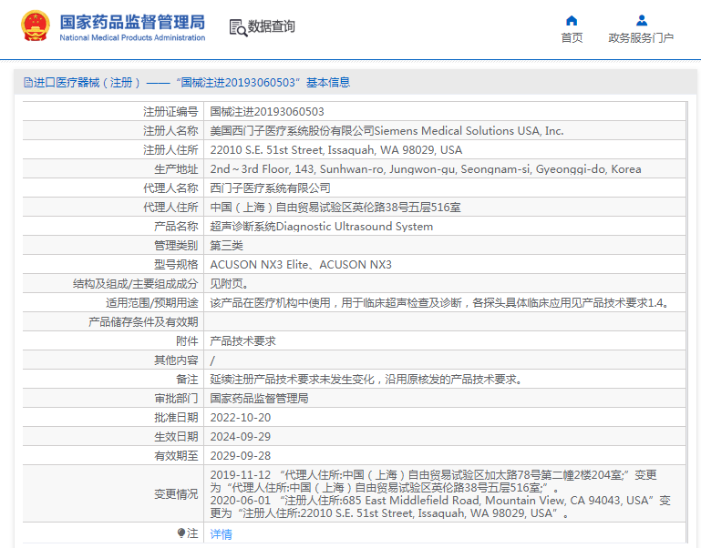Click the 注册人住所 label
The width and height of the screenshot is (701, 548).
tap(170, 150)
